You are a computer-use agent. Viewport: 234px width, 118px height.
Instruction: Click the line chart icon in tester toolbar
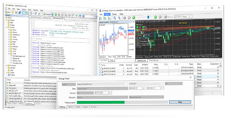pyautogui.click(x=109, y=18)
